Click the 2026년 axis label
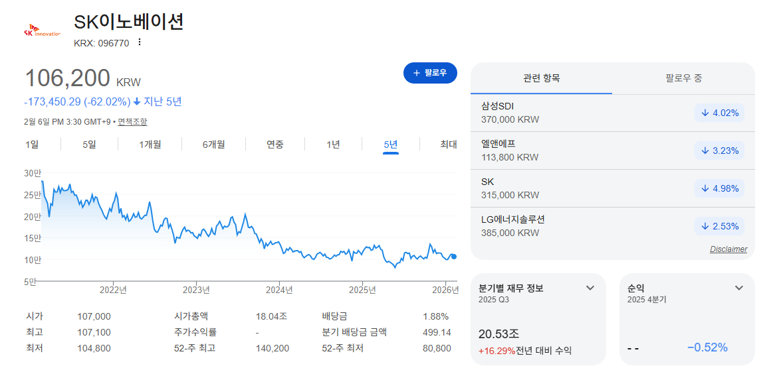The image size is (775, 372). point(446,290)
